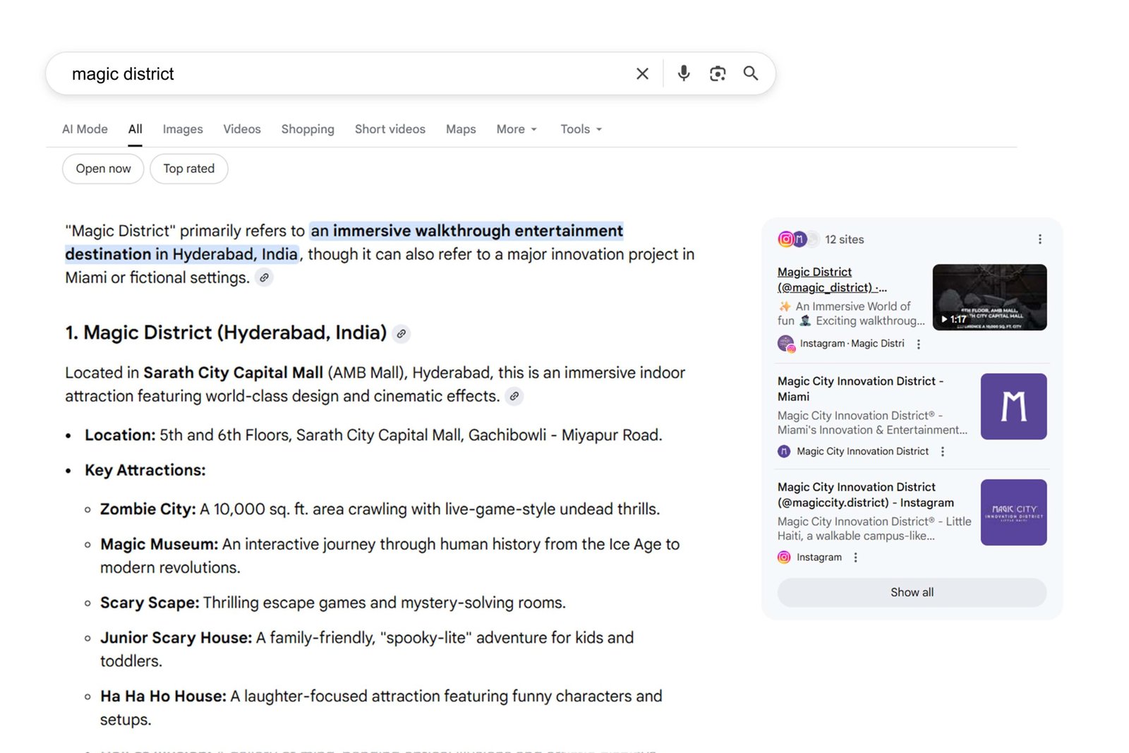1129x753 pixels.
Task: Open the three-dot menu beside Magic City Innovation District result
Action: [x=943, y=451]
